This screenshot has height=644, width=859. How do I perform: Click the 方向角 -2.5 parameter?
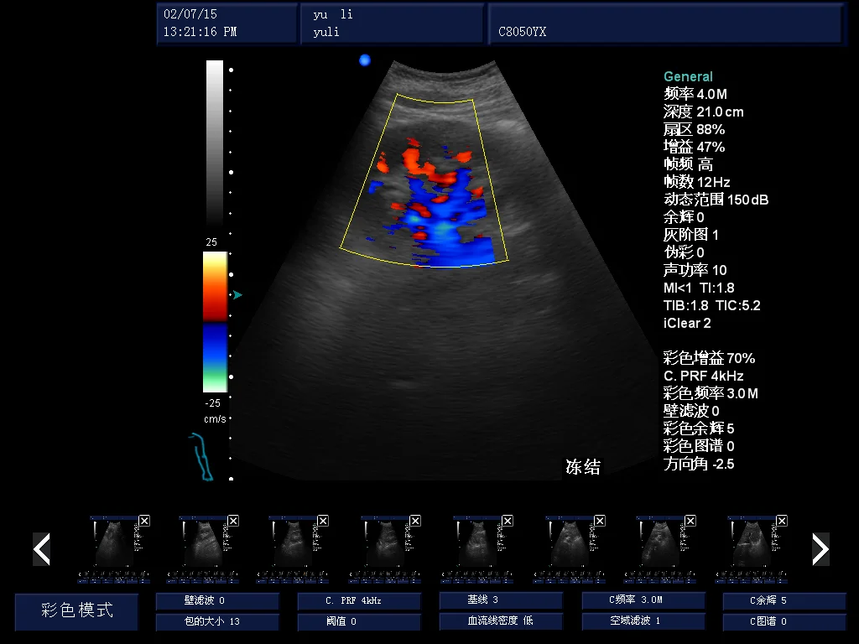[699, 464]
